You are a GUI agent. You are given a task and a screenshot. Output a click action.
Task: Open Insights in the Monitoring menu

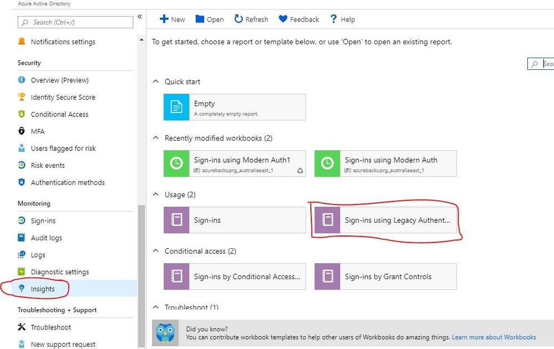[x=74, y=289]
